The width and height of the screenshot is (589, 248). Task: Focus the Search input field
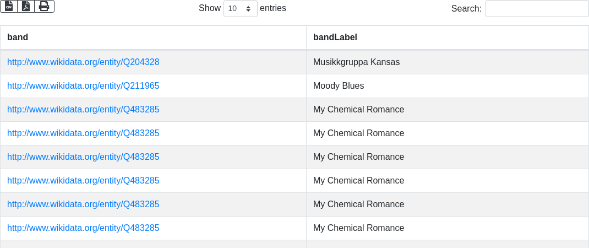pyautogui.click(x=537, y=8)
